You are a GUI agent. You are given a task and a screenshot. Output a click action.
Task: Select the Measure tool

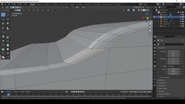click(8, 28)
